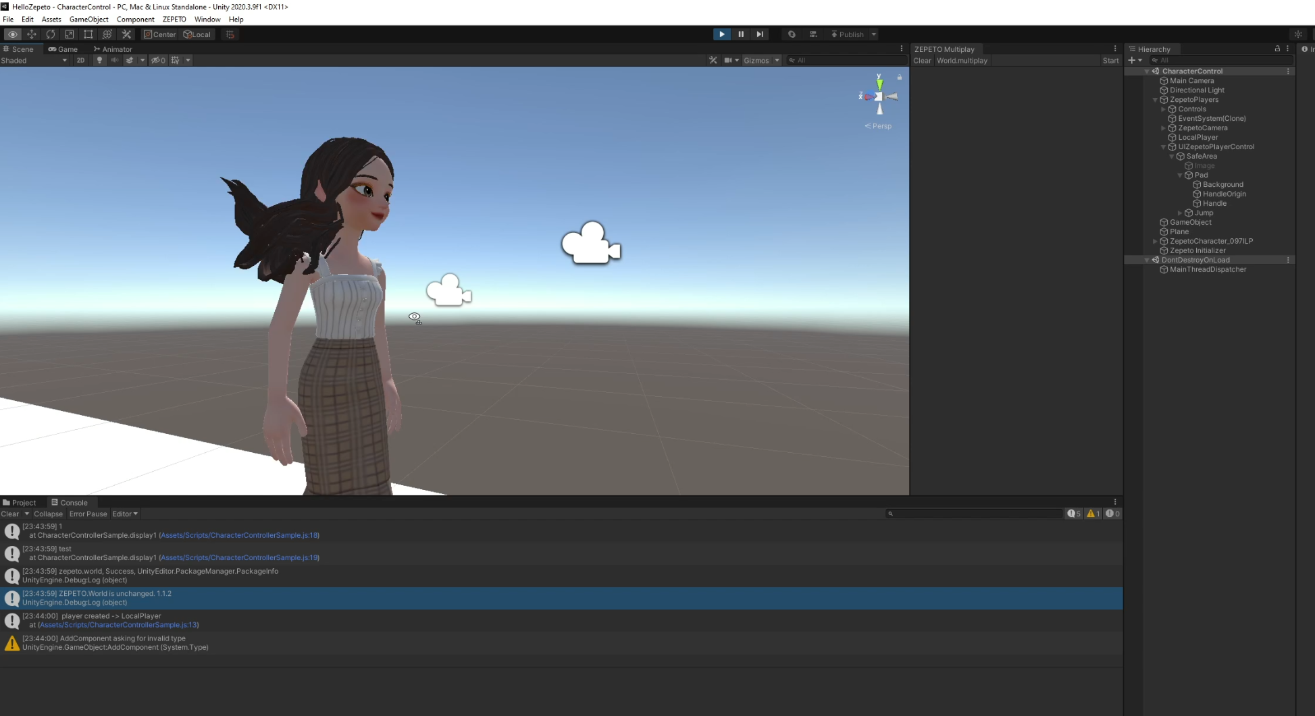Pause play mode with the pause control
Viewport: 1315px width, 716px height.
point(741,34)
